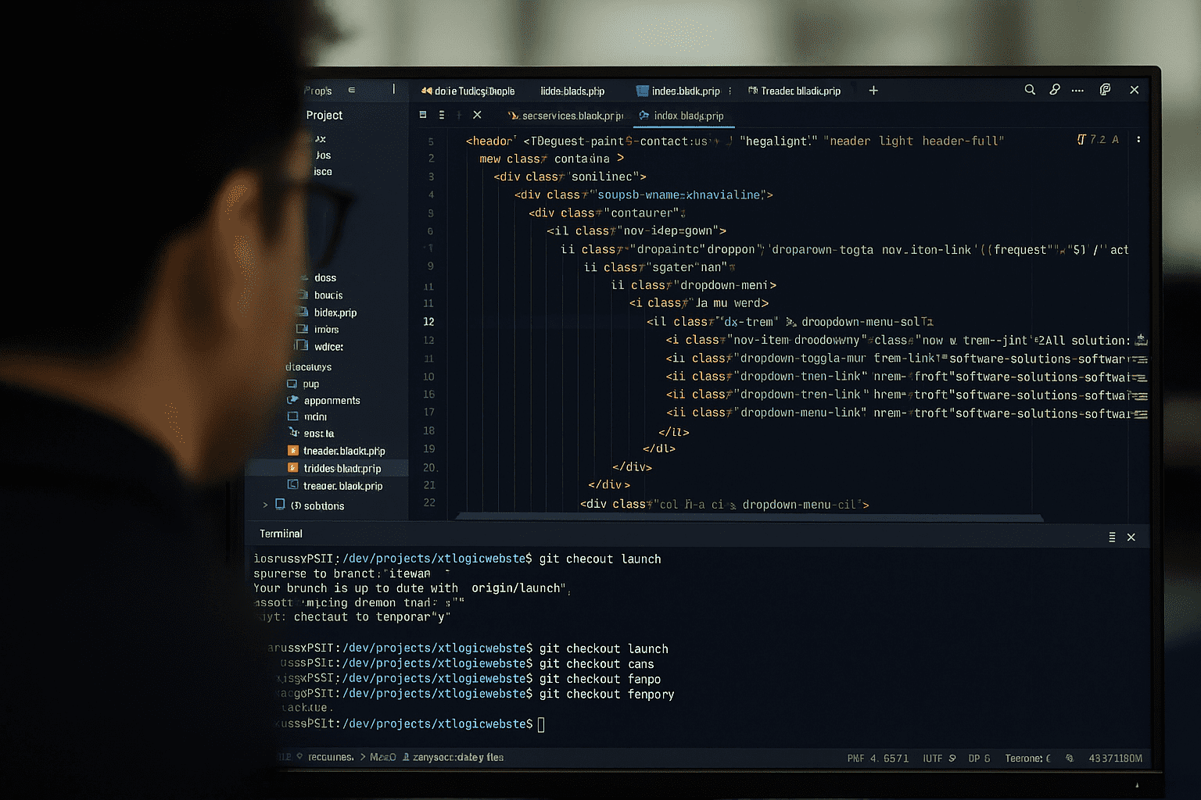Select the appomments folder

pyautogui.click(x=332, y=400)
